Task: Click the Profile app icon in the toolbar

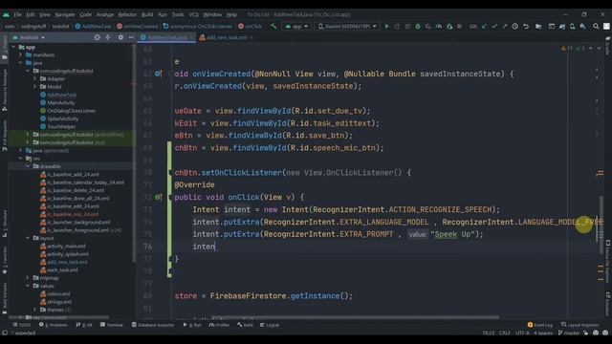Action: [x=439, y=26]
